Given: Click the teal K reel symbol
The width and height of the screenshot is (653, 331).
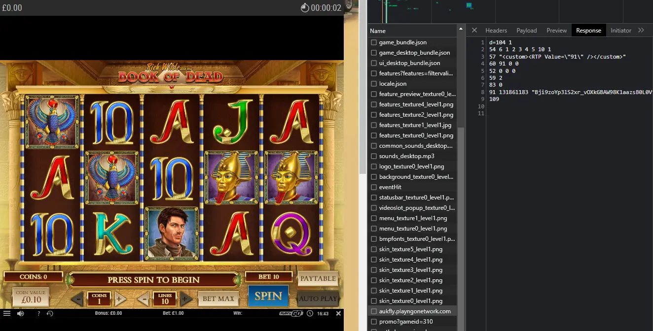Looking at the screenshot, I should point(114,233).
